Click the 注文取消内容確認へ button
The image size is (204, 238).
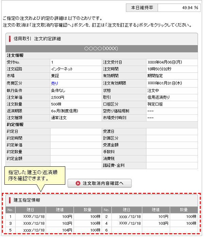coord(100,183)
